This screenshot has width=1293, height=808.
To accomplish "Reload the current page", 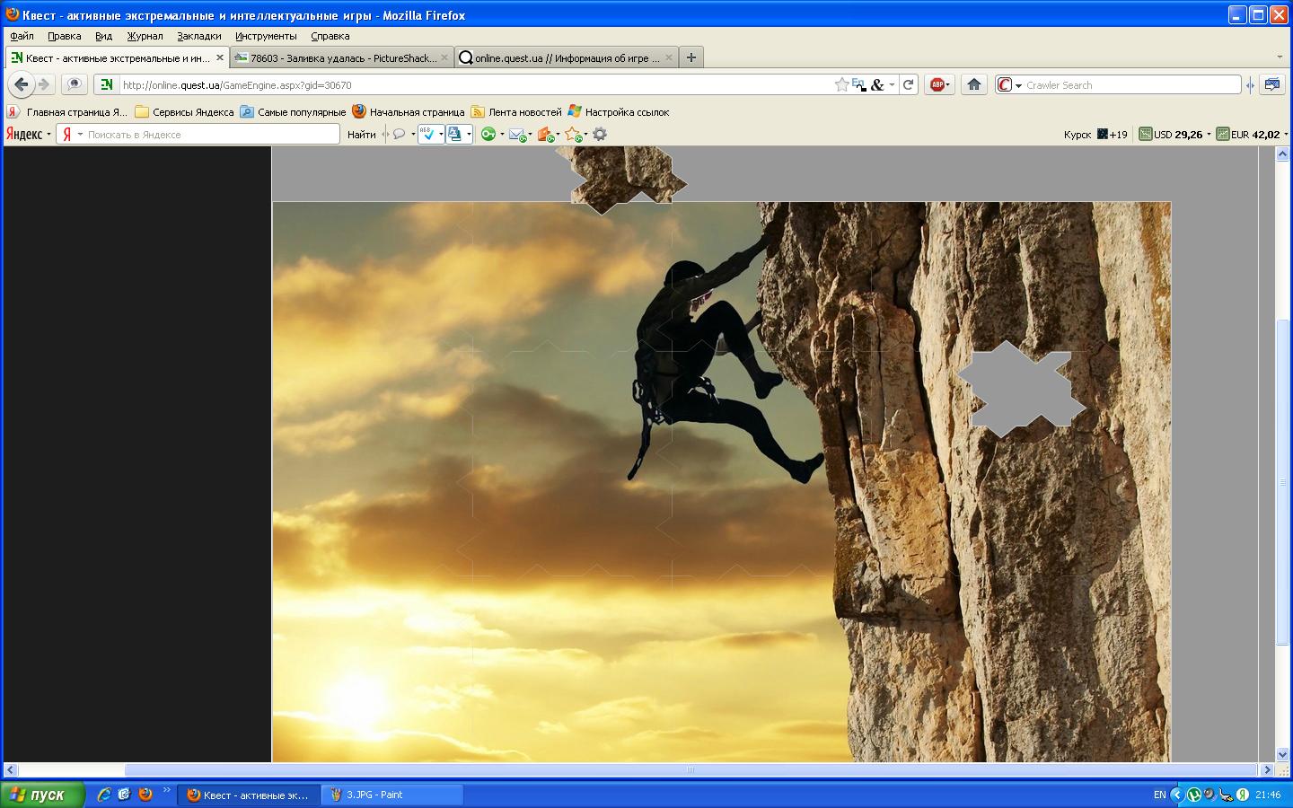I will [x=909, y=84].
